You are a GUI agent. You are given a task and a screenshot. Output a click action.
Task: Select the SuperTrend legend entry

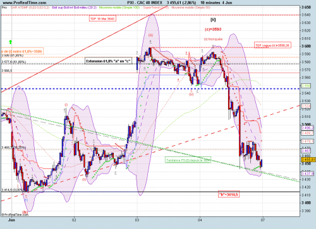(156, 8)
